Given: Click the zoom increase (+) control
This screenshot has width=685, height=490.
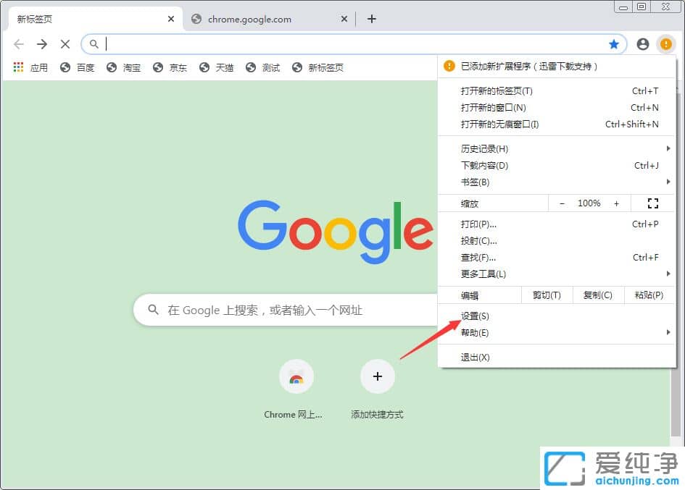Looking at the screenshot, I should coord(615,203).
